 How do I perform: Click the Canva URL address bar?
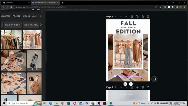point(84,7)
